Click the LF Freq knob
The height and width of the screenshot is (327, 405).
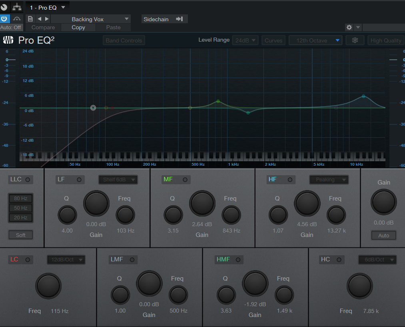pos(125,215)
